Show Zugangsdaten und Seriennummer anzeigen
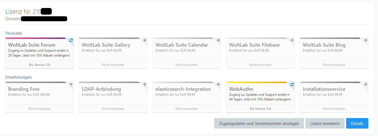The image size is (378, 136). coord(259,124)
